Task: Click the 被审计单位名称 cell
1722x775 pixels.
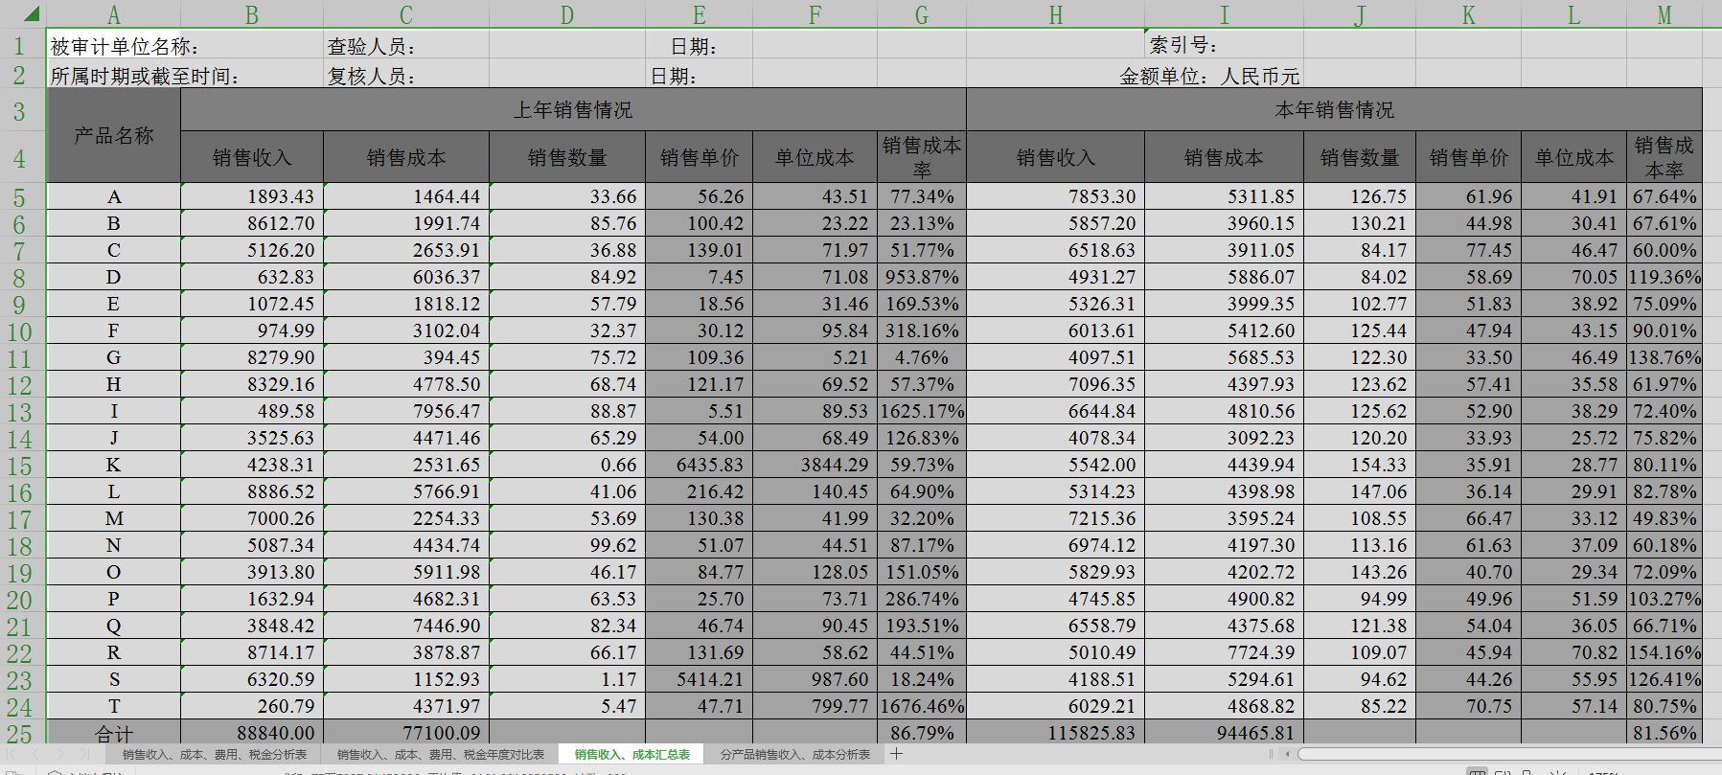Action: pos(113,46)
